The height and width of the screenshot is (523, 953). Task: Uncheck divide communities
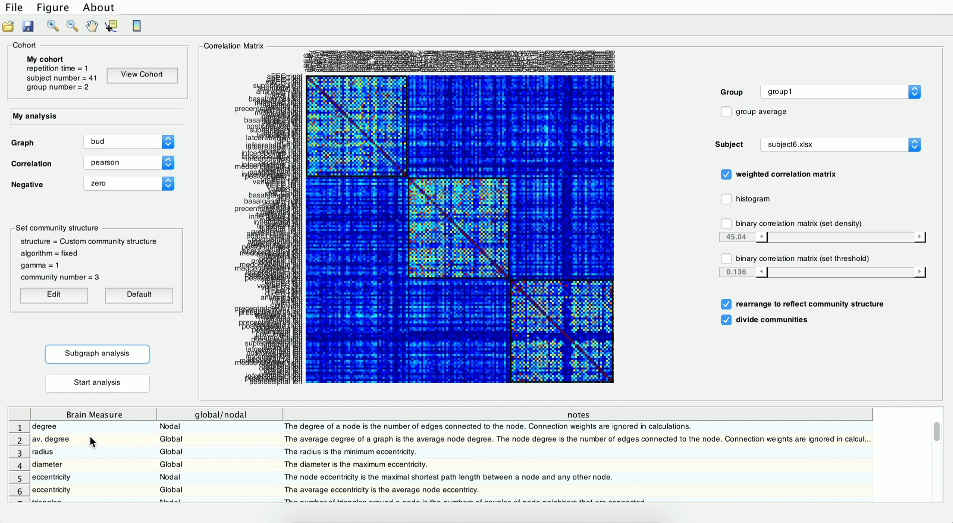(x=726, y=319)
